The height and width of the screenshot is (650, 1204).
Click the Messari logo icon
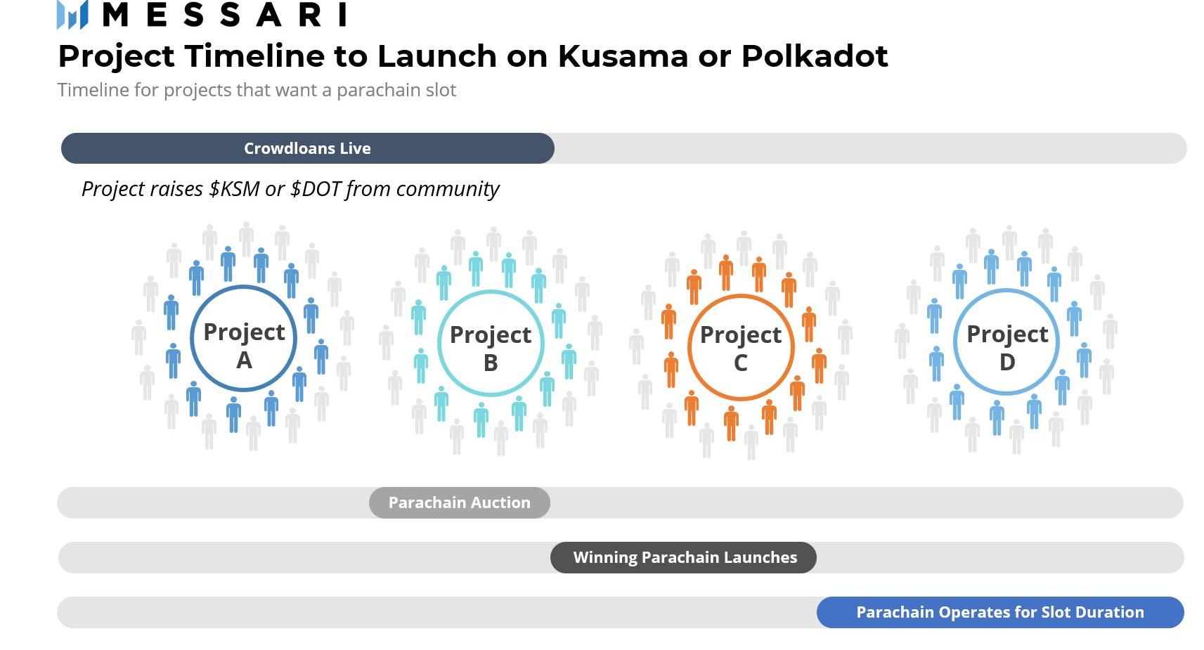point(72,15)
